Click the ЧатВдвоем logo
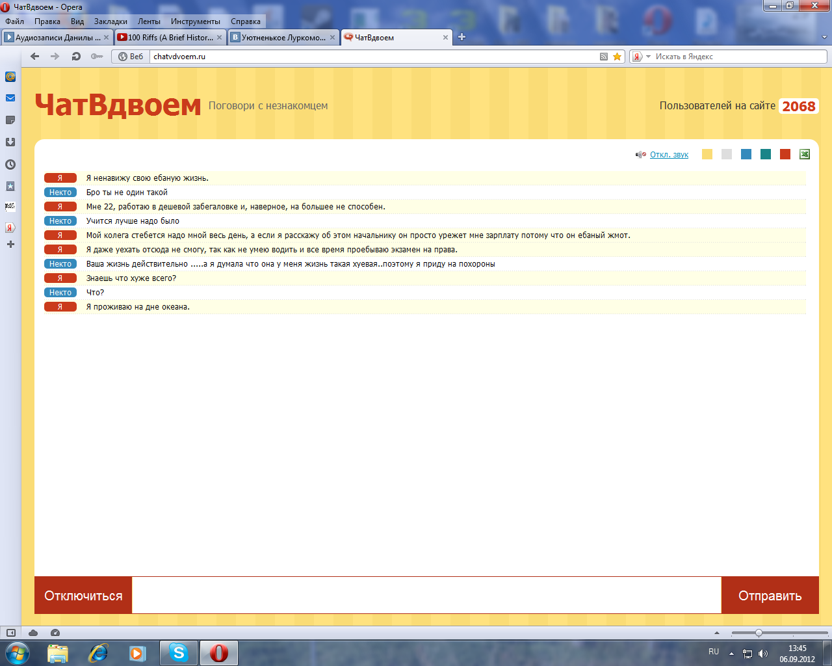 118,105
